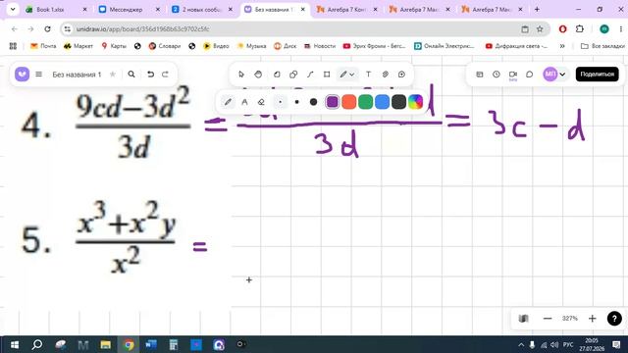
Task: Open the version history clock
Action: pyautogui.click(x=497, y=75)
